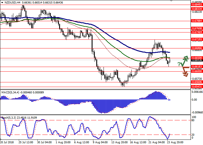Viewport: 203px width, 145px height.
Task: Click the 0.6686 price level tag
Action: click(x=196, y=48)
